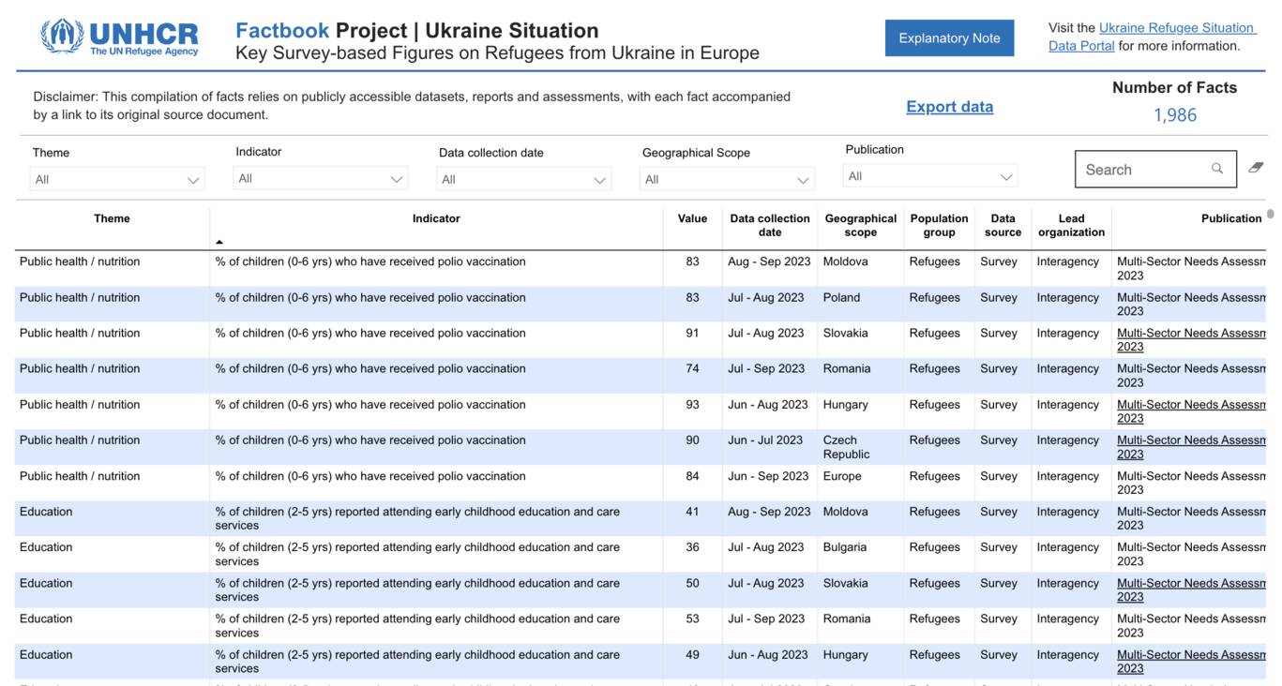
Task: Sort by Population group column header
Action: click(939, 225)
